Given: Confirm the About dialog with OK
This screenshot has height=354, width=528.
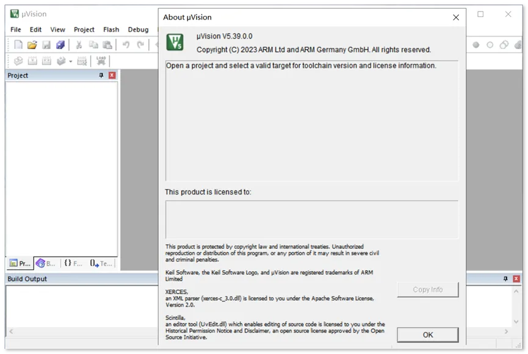Looking at the screenshot, I should 428,335.
